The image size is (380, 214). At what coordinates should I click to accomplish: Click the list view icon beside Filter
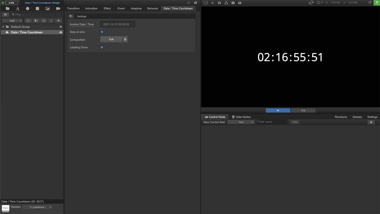[5, 14]
